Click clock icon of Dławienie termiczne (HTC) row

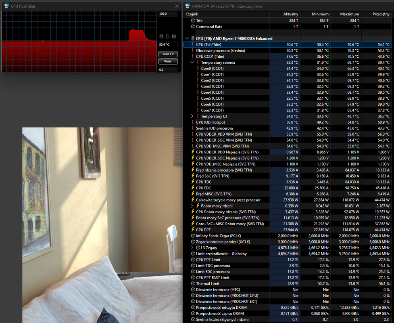point(193,289)
